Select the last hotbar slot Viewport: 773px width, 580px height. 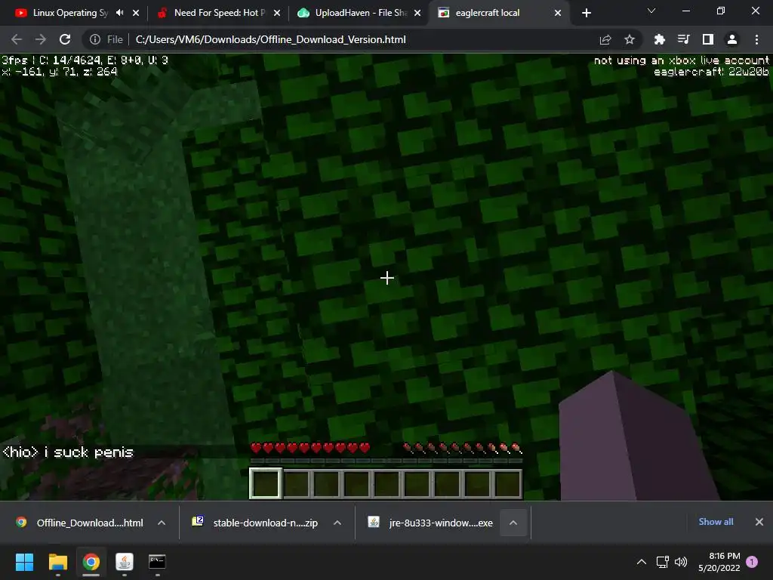(x=507, y=484)
